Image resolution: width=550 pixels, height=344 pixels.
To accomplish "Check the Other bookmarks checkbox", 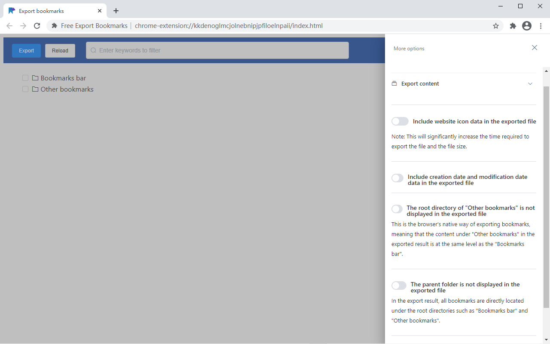I will tap(25, 89).
